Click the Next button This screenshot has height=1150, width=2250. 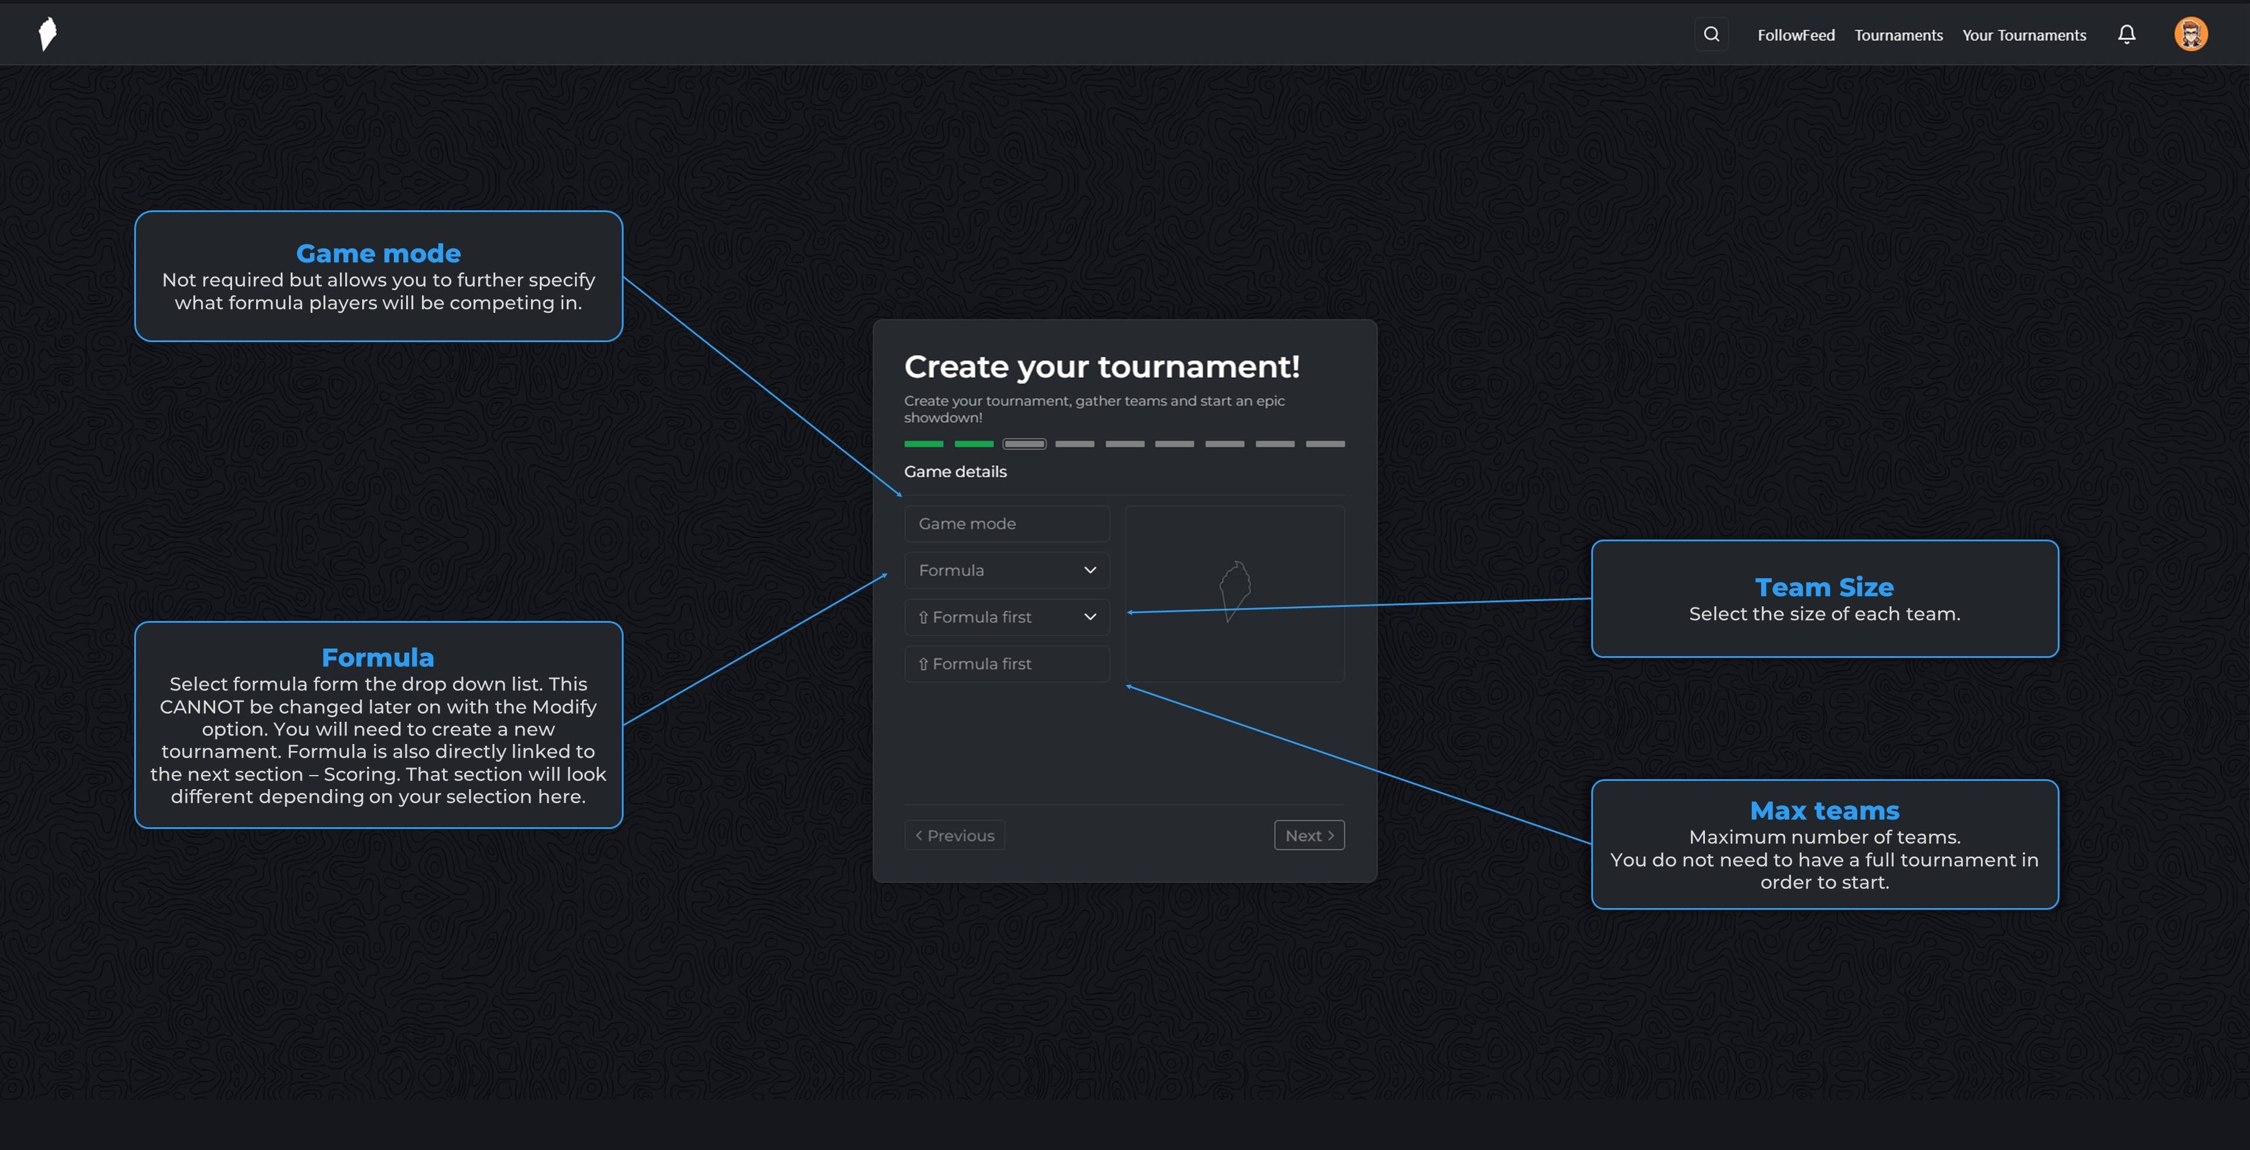pyautogui.click(x=1308, y=835)
